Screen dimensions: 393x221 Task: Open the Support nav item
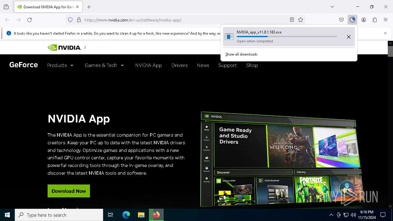[228, 65]
